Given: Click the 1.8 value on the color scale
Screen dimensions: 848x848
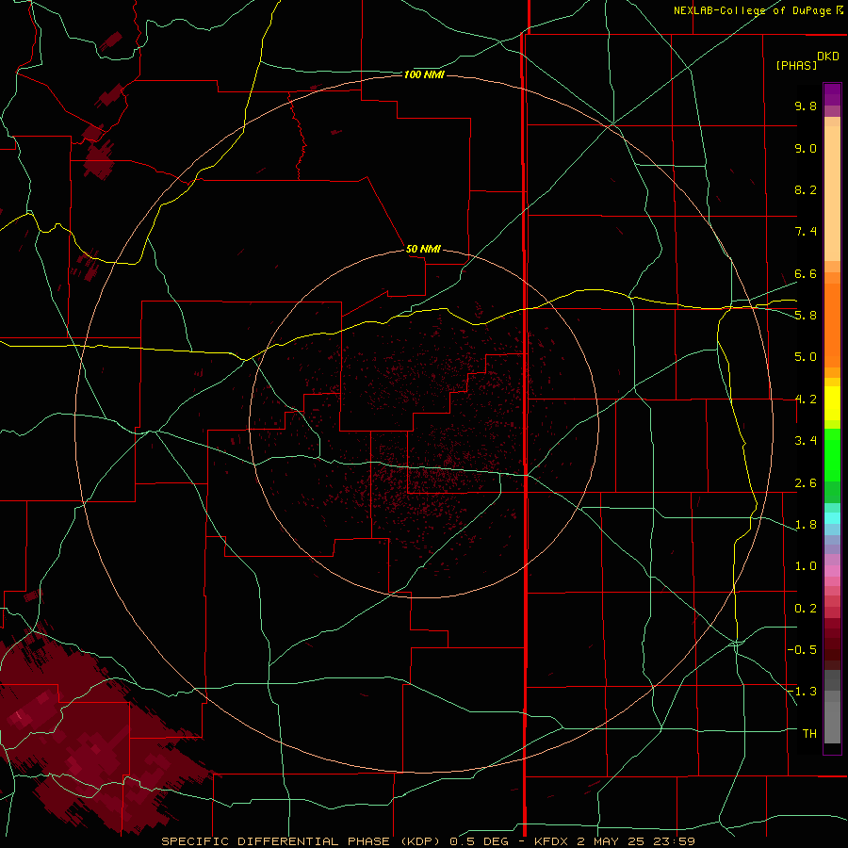Looking at the screenshot, I should (x=806, y=525).
